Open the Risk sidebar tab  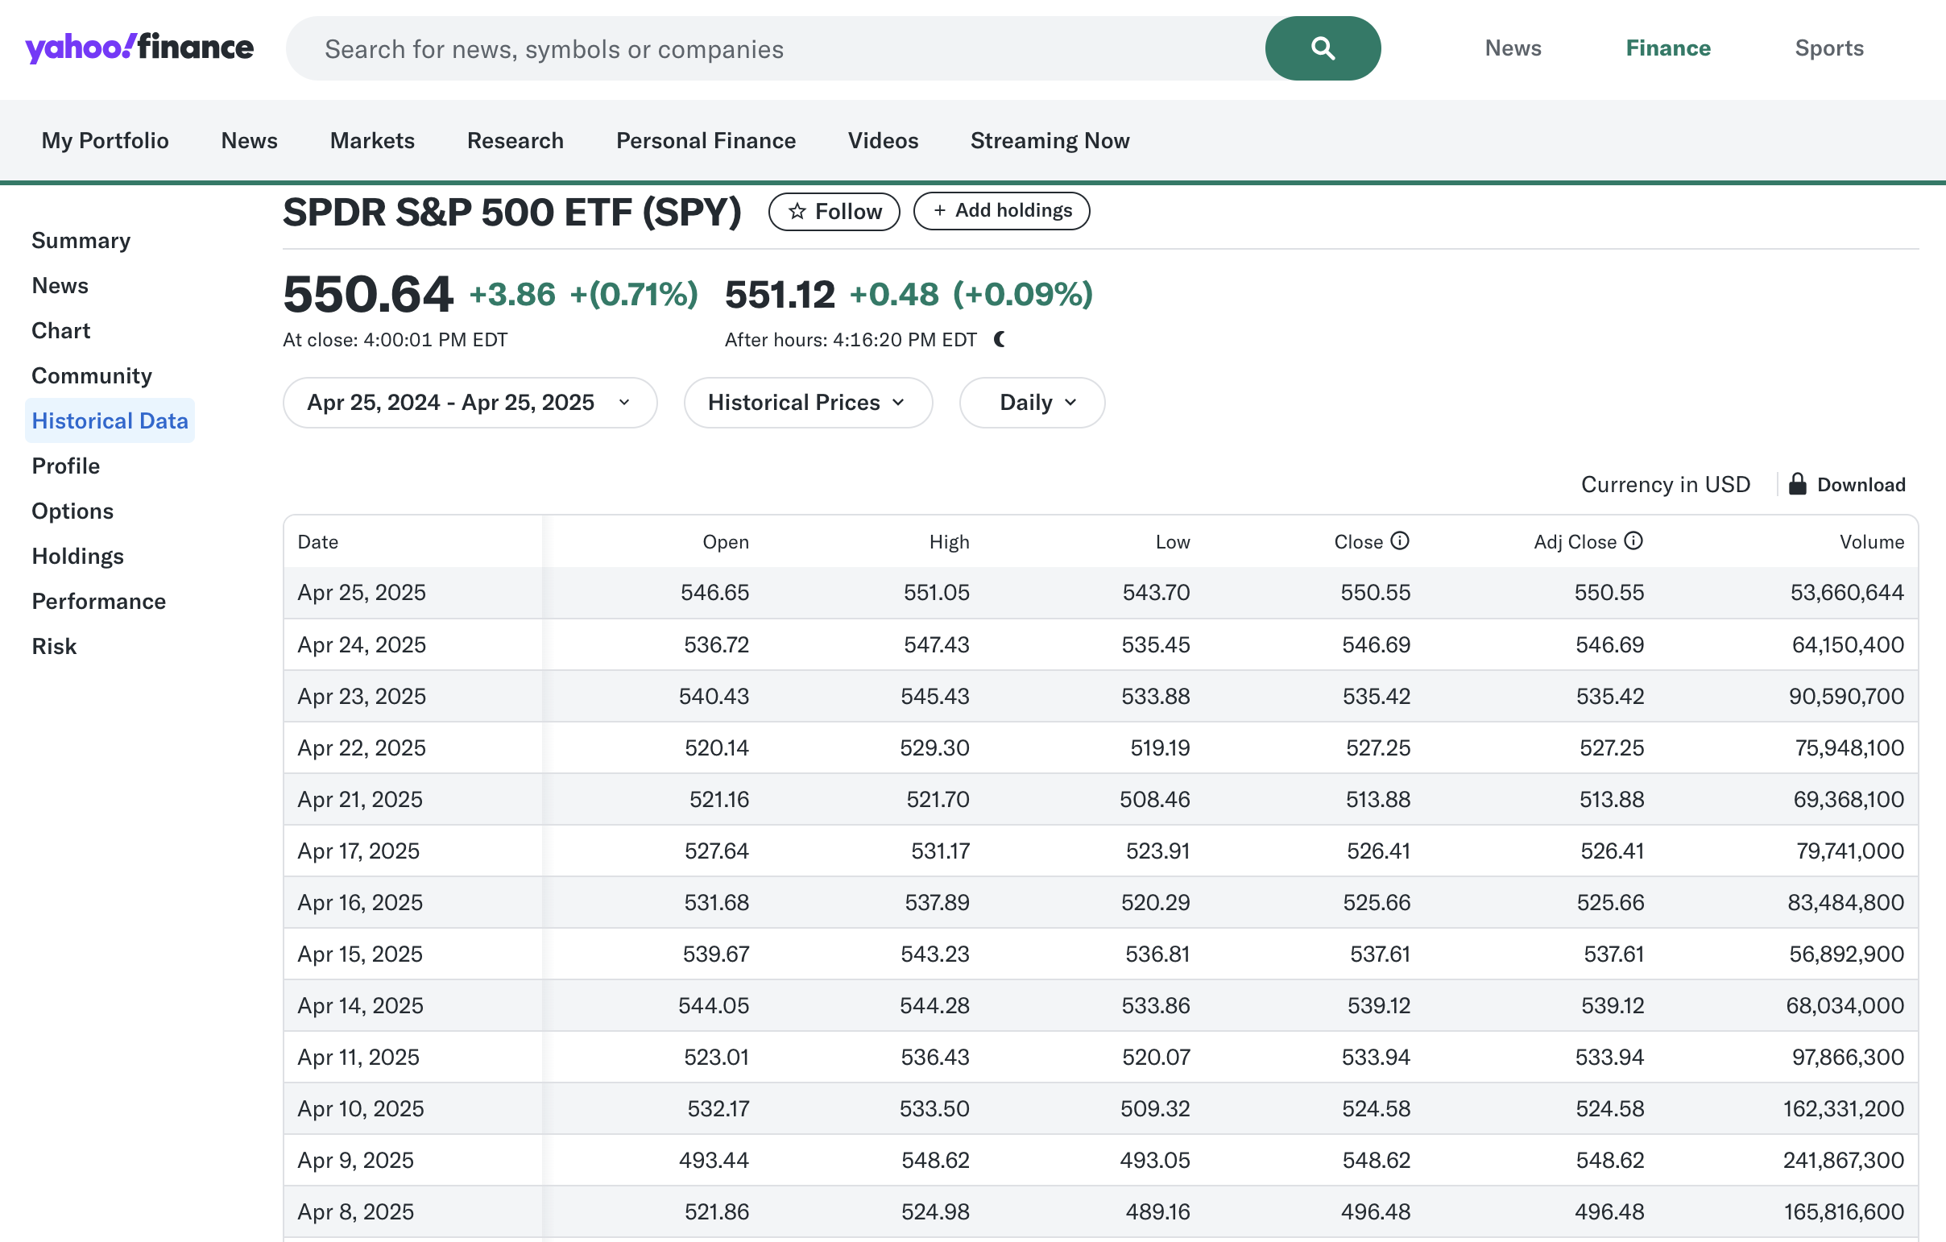click(54, 647)
